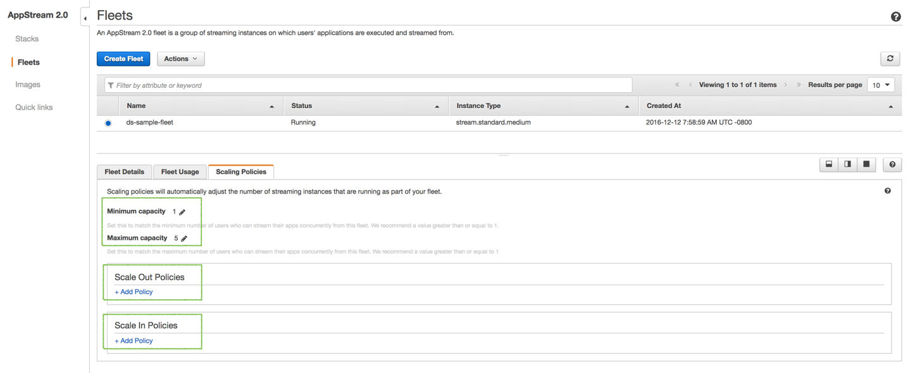Viewport: 906px width, 373px height.
Task: Open page help icon at top right
Action: pos(895,16)
